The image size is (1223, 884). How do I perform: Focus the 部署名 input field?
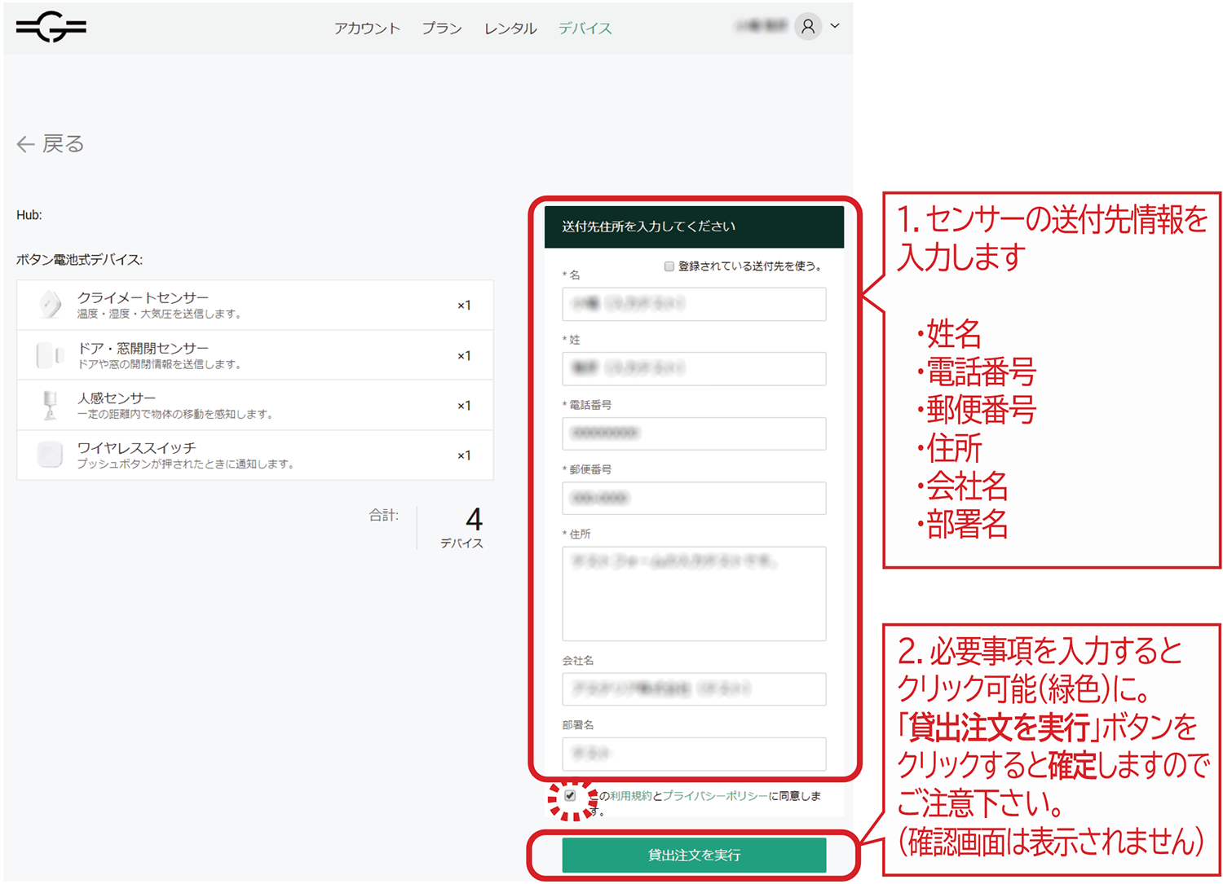(694, 754)
